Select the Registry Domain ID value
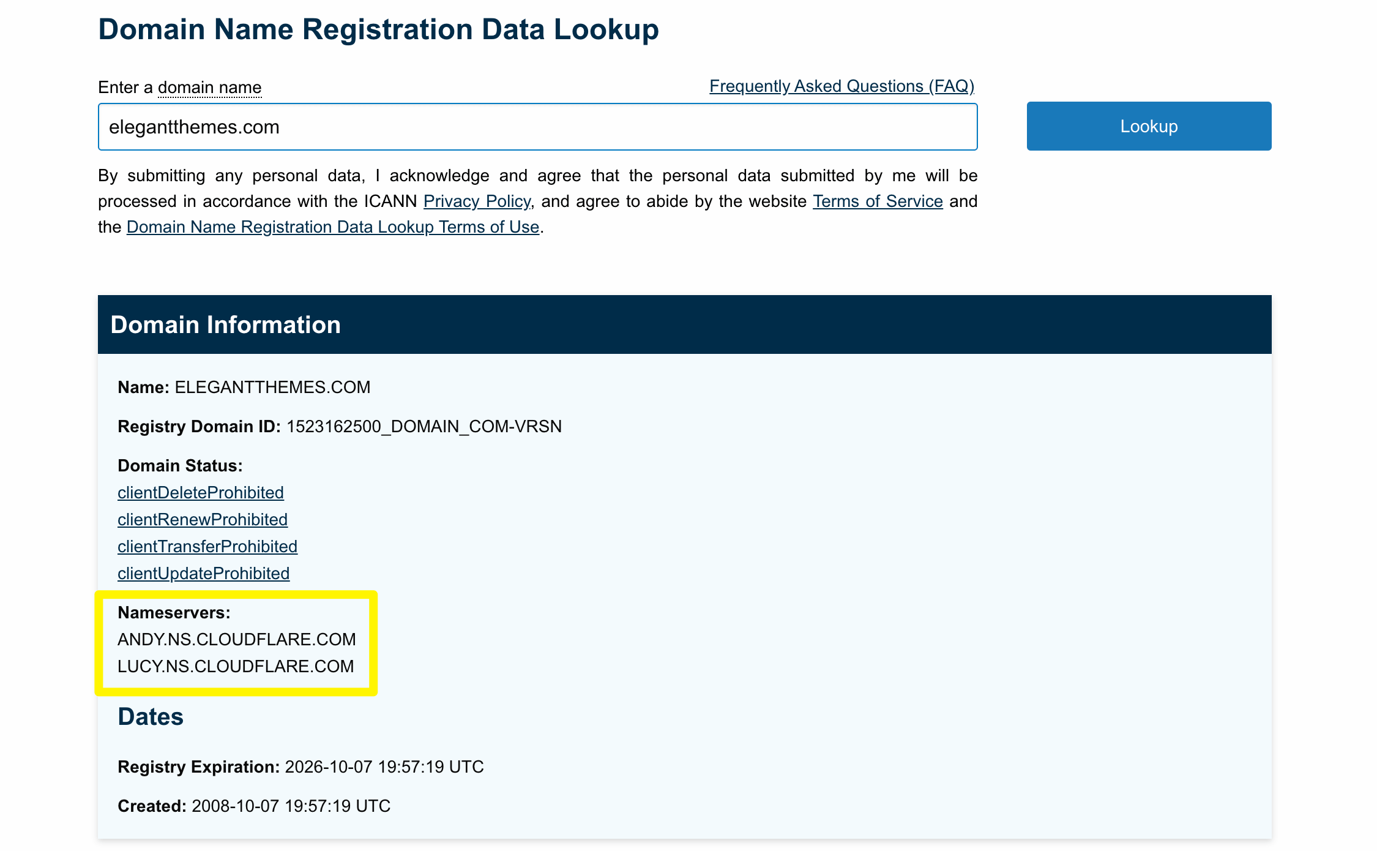The width and height of the screenshot is (1377, 851). (425, 427)
